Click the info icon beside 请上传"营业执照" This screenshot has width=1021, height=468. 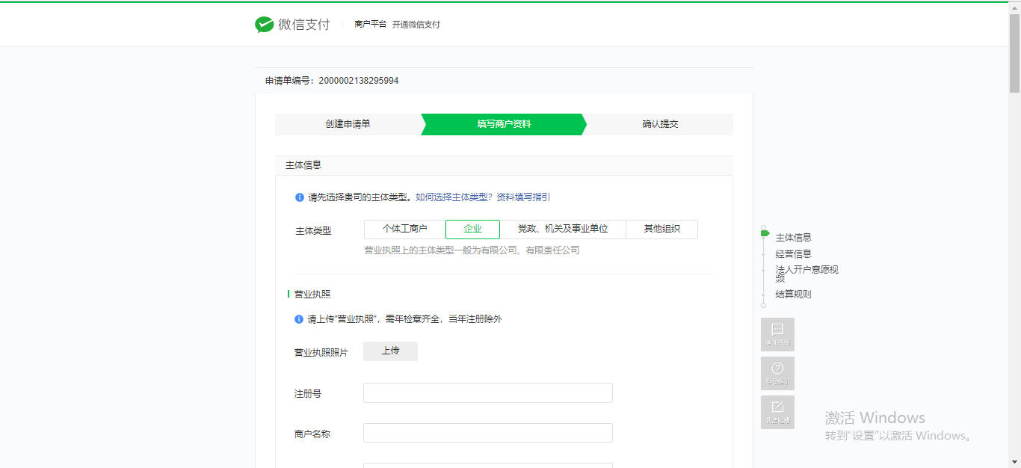299,319
